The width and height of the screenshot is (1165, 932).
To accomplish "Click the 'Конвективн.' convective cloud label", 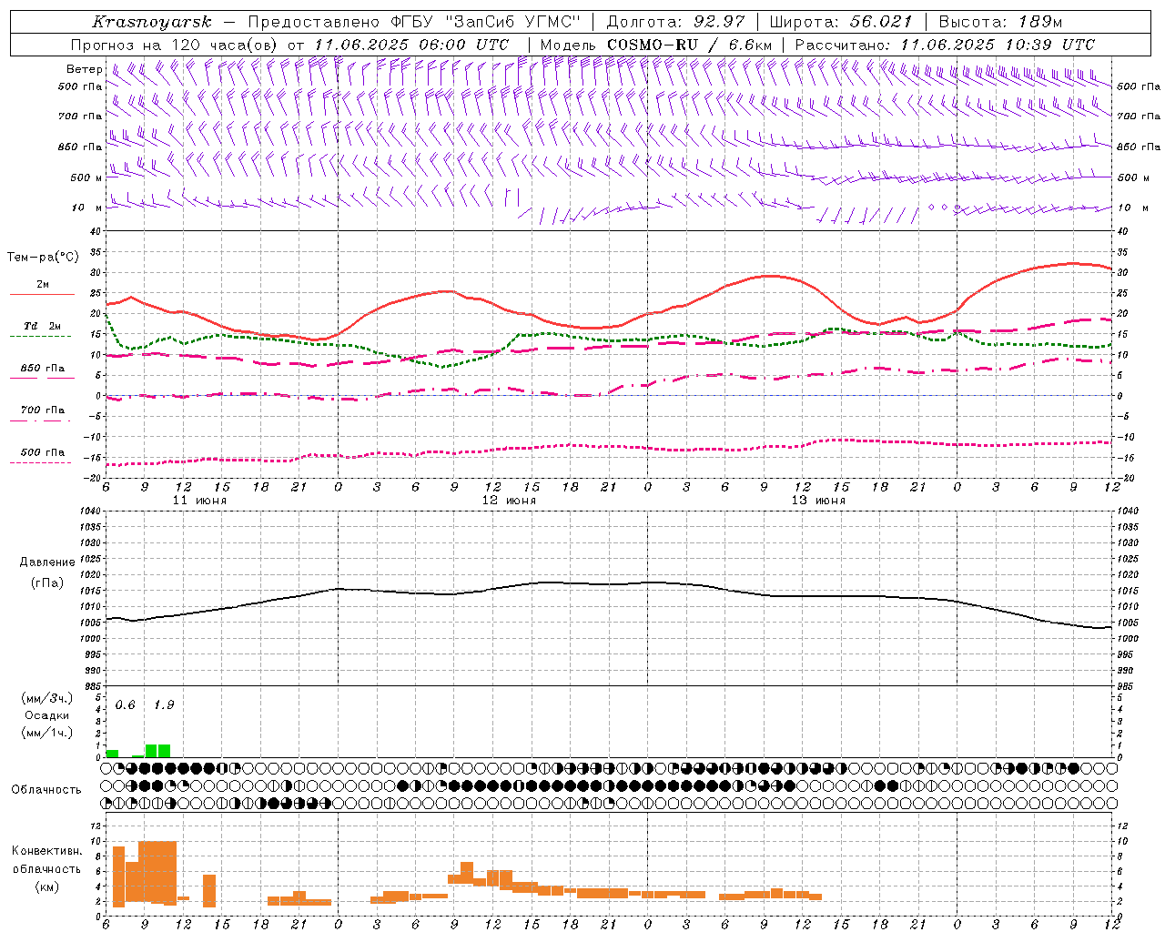I will [x=46, y=851].
